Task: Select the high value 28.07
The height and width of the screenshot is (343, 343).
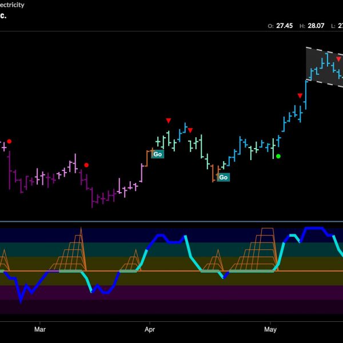Action: [316, 26]
